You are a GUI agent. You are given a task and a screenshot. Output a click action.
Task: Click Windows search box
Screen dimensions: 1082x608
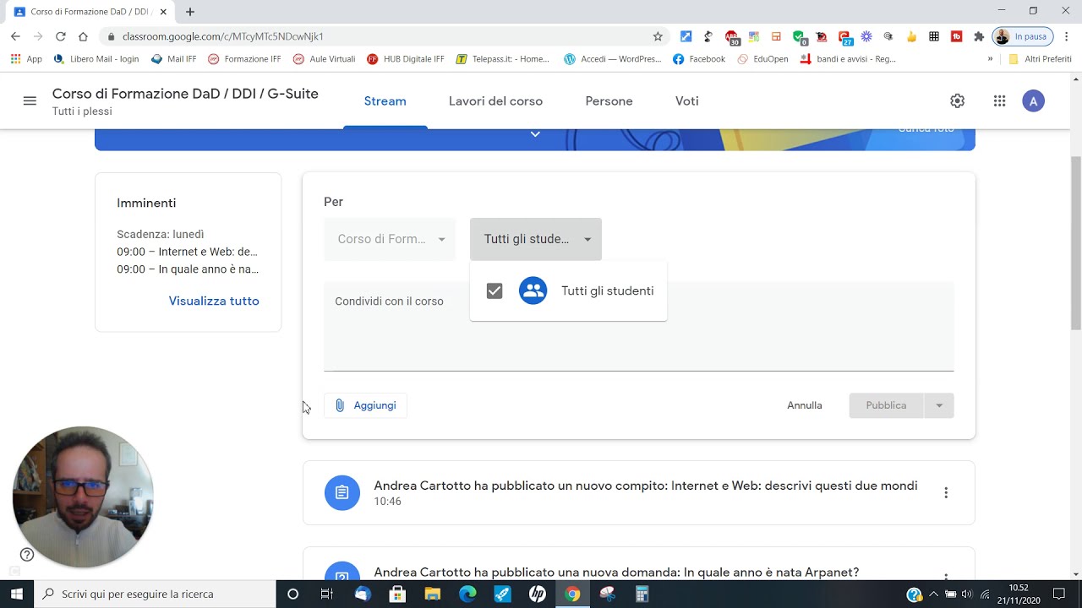click(155, 594)
